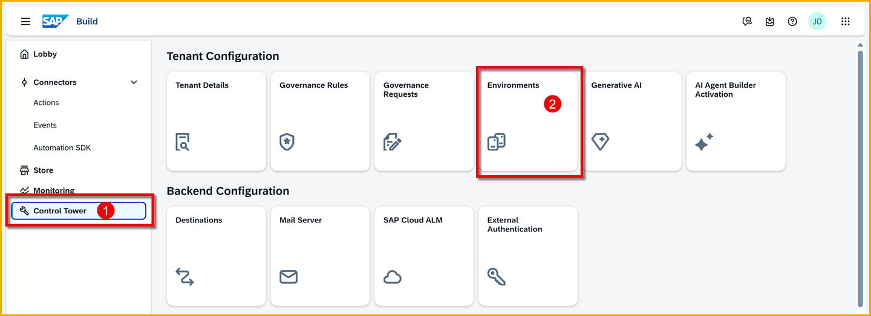Image resolution: width=871 pixels, height=316 pixels.
Task: Click the Backend Configuration heading
Action: [228, 191]
